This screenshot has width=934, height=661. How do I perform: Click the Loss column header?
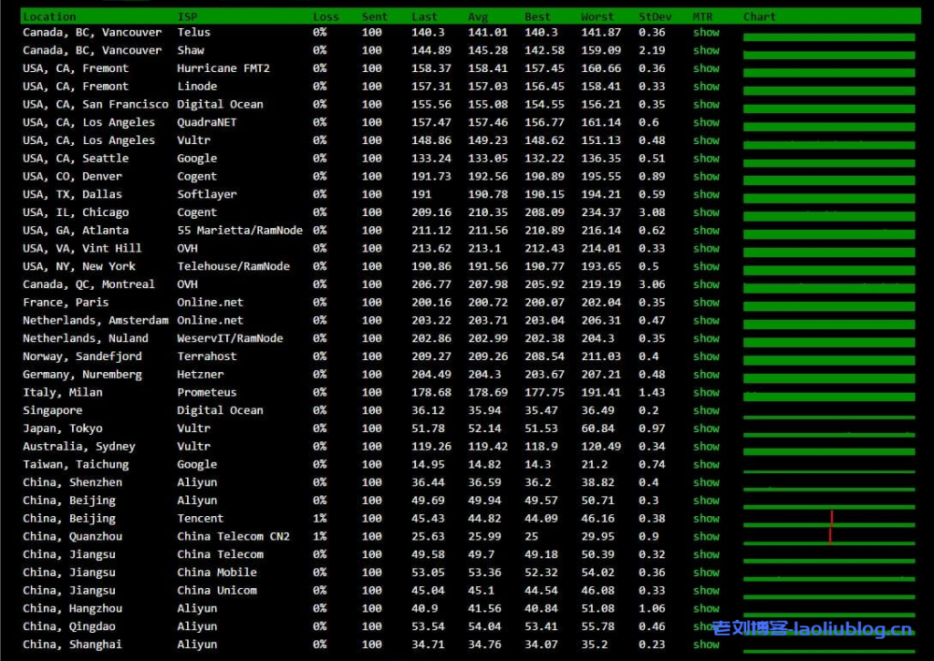(x=326, y=16)
